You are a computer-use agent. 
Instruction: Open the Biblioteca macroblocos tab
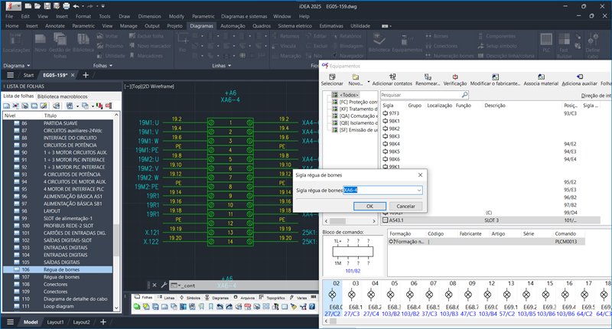click(x=63, y=96)
